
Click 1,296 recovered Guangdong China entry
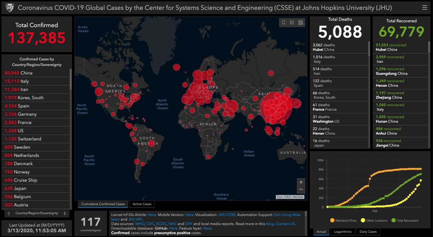401,71
